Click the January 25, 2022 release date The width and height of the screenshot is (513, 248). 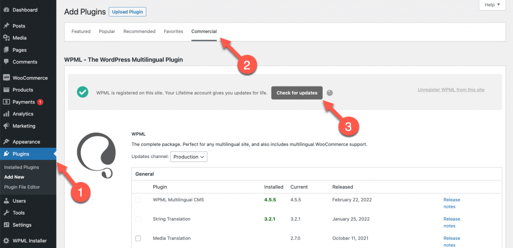[x=351, y=219]
